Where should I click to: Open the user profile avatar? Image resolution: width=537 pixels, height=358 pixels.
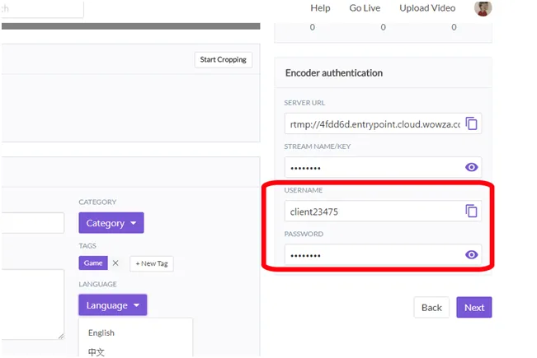(x=483, y=8)
